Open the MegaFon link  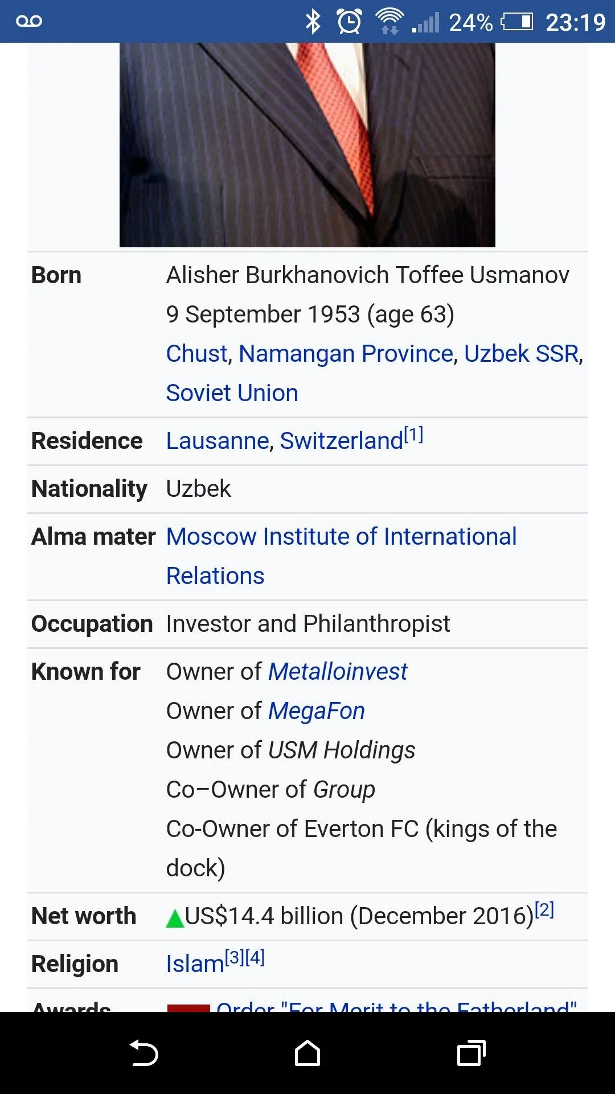pos(316,711)
